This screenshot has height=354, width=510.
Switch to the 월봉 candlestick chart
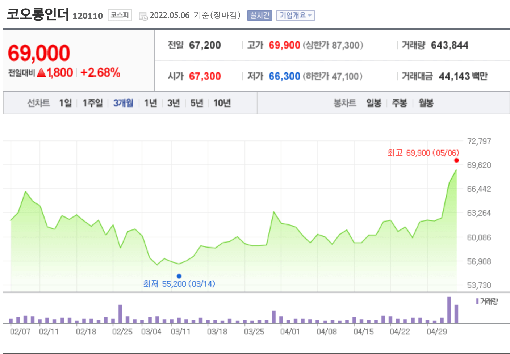click(x=426, y=103)
